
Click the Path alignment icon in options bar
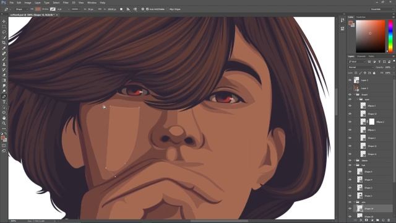click(x=128, y=9)
